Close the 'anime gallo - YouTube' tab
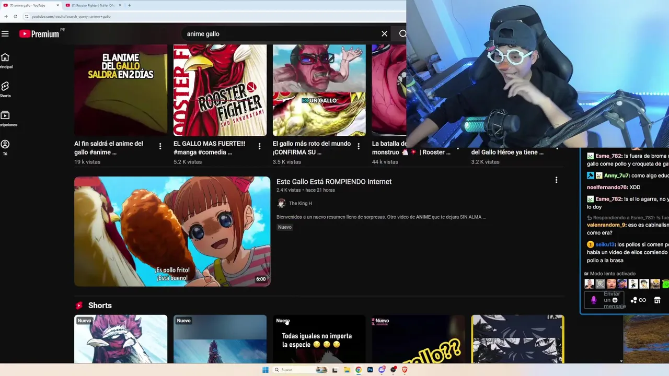The image size is (669, 376). 57,5
